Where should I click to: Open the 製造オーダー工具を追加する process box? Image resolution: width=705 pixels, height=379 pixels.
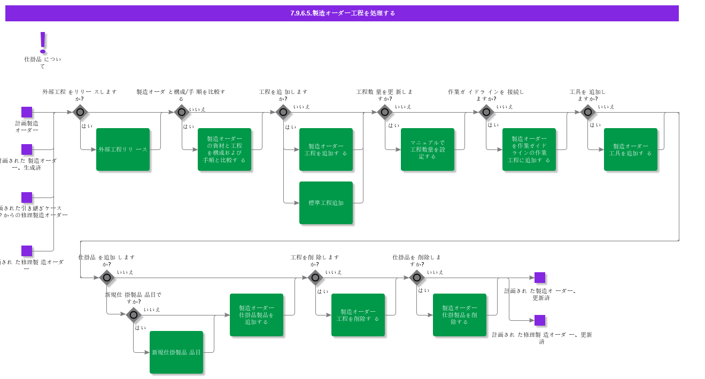(x=631, y=149)
